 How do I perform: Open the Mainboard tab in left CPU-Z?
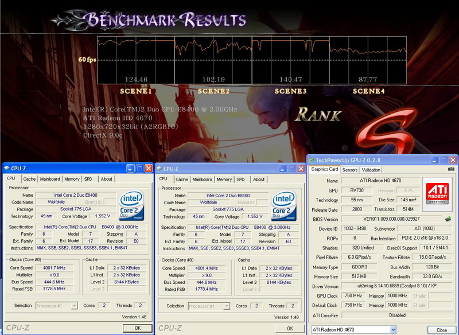[x=50, y=179]
